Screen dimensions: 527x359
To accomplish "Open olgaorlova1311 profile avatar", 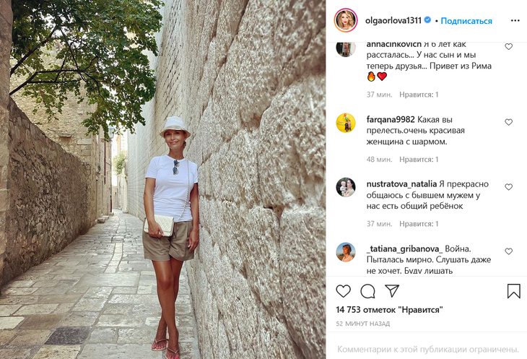I will click(x=346, y=20).
